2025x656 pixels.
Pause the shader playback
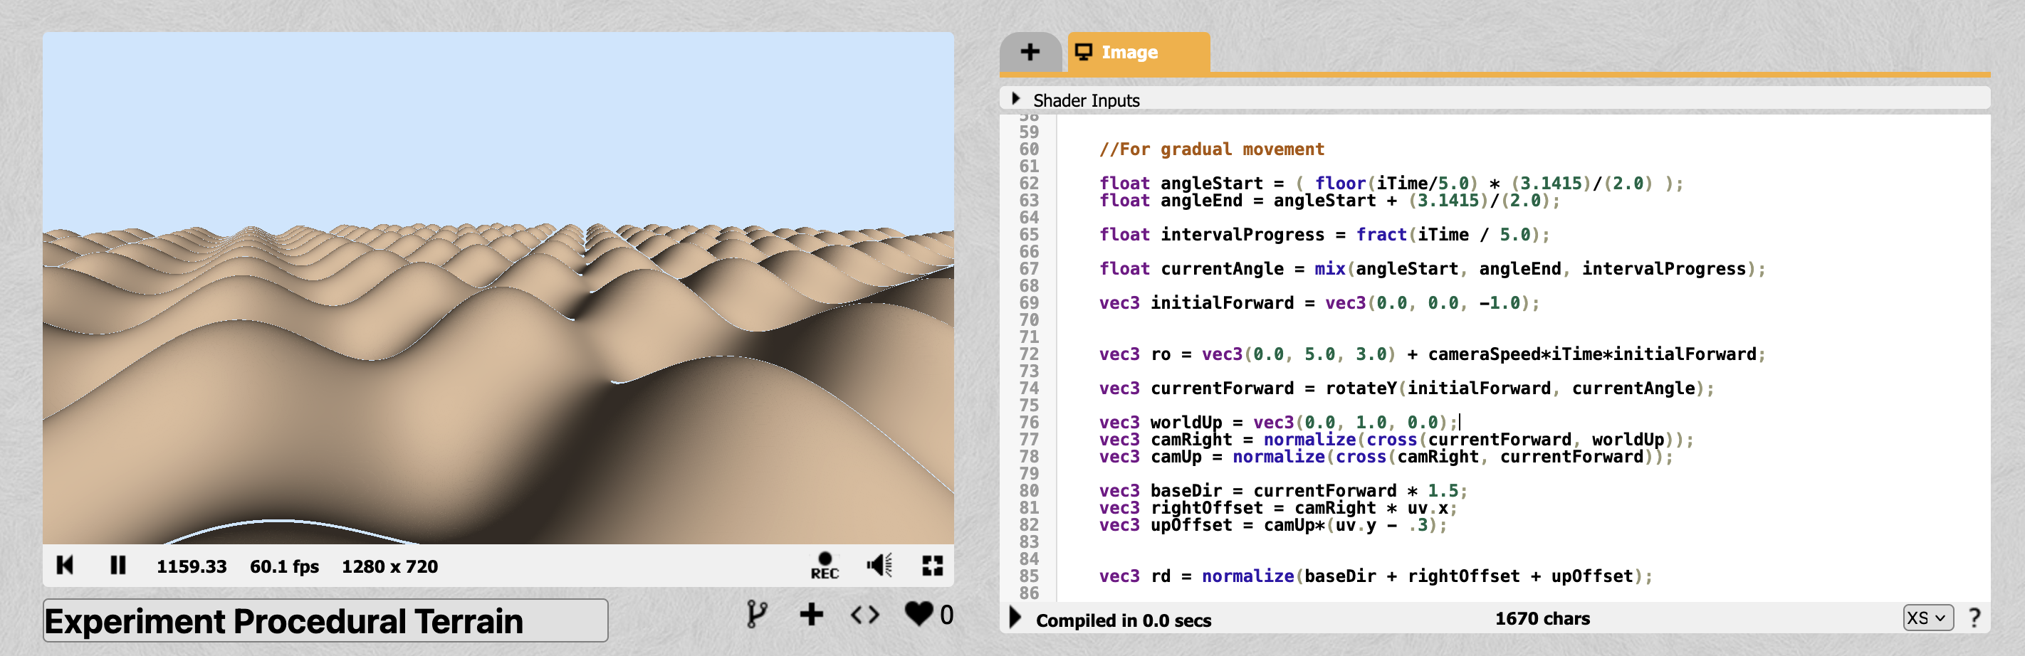(118, 565)
